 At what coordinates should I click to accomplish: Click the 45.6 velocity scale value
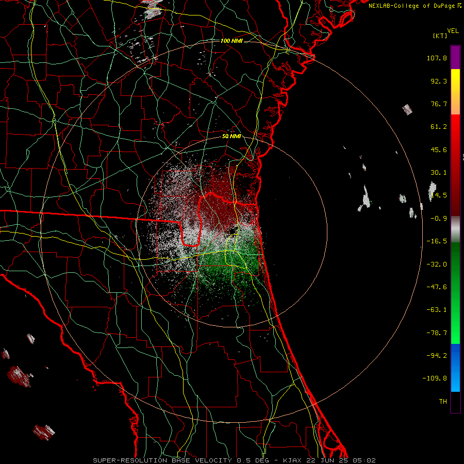point(439,150)
